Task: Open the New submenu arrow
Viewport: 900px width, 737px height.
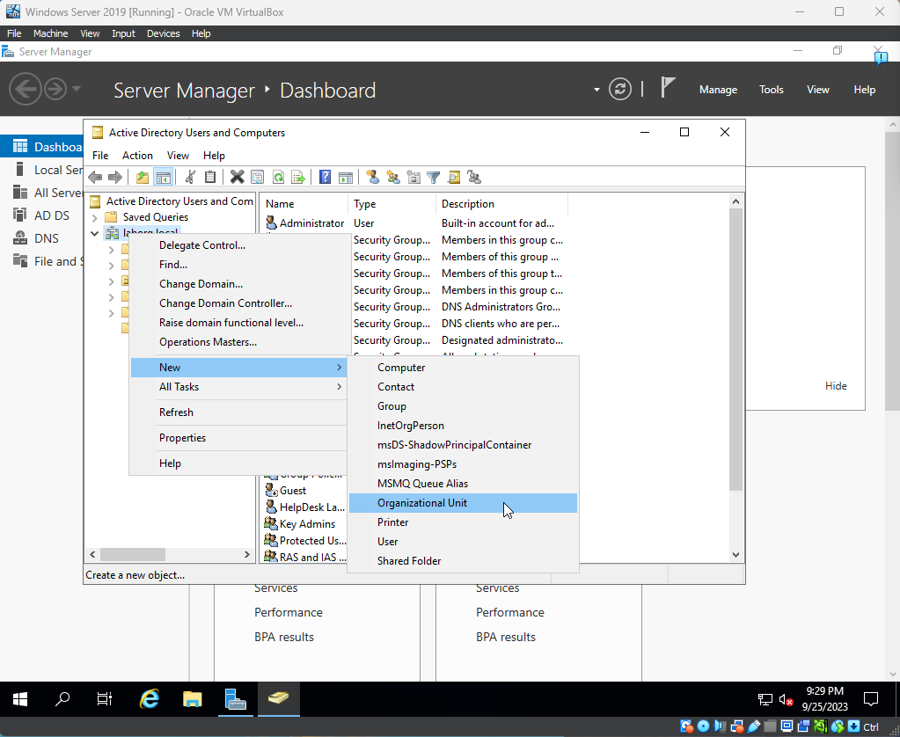Action: coord(340,368)
